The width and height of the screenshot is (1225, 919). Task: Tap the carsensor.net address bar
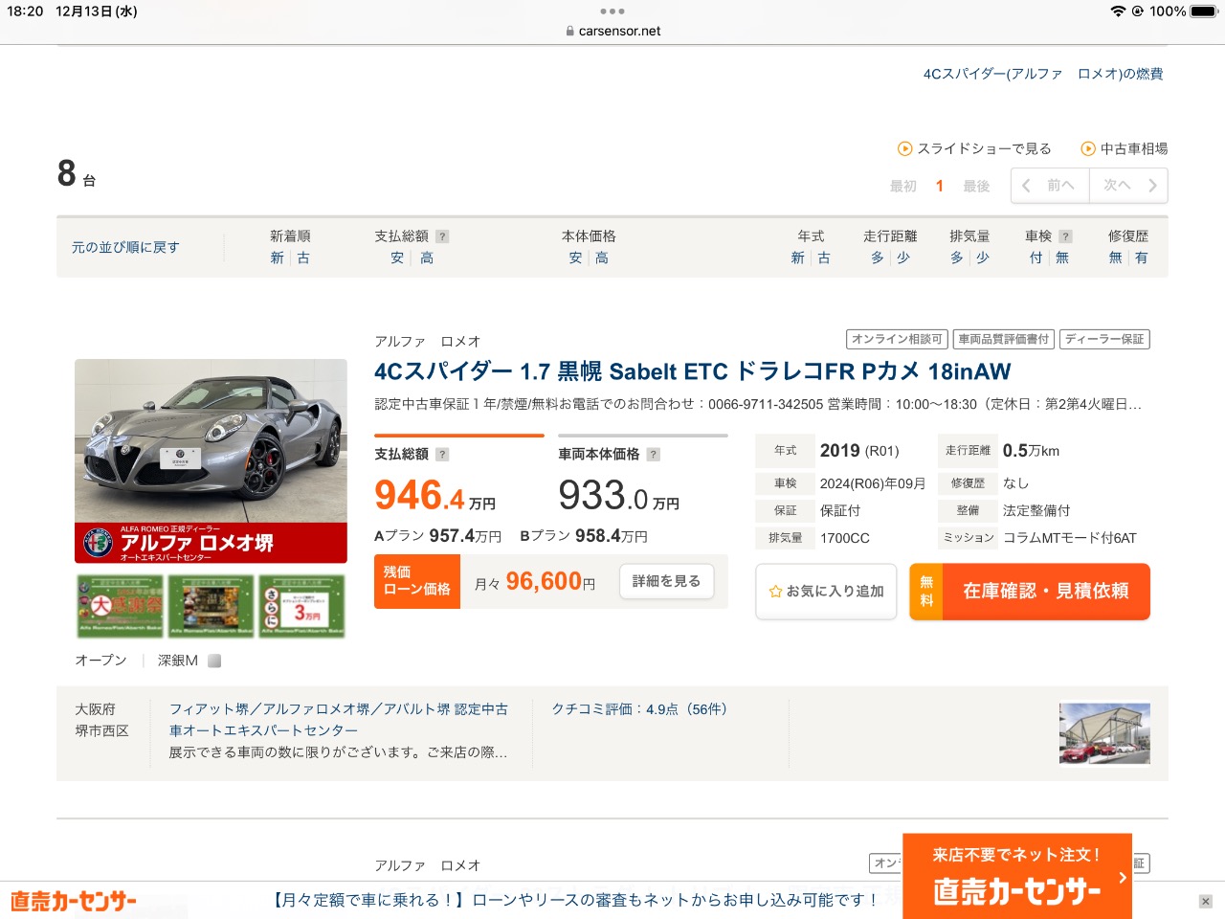point(612,31)
